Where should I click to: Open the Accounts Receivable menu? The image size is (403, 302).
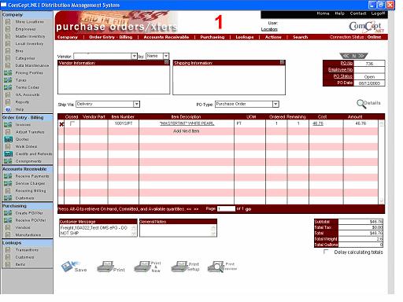point(166,37)
